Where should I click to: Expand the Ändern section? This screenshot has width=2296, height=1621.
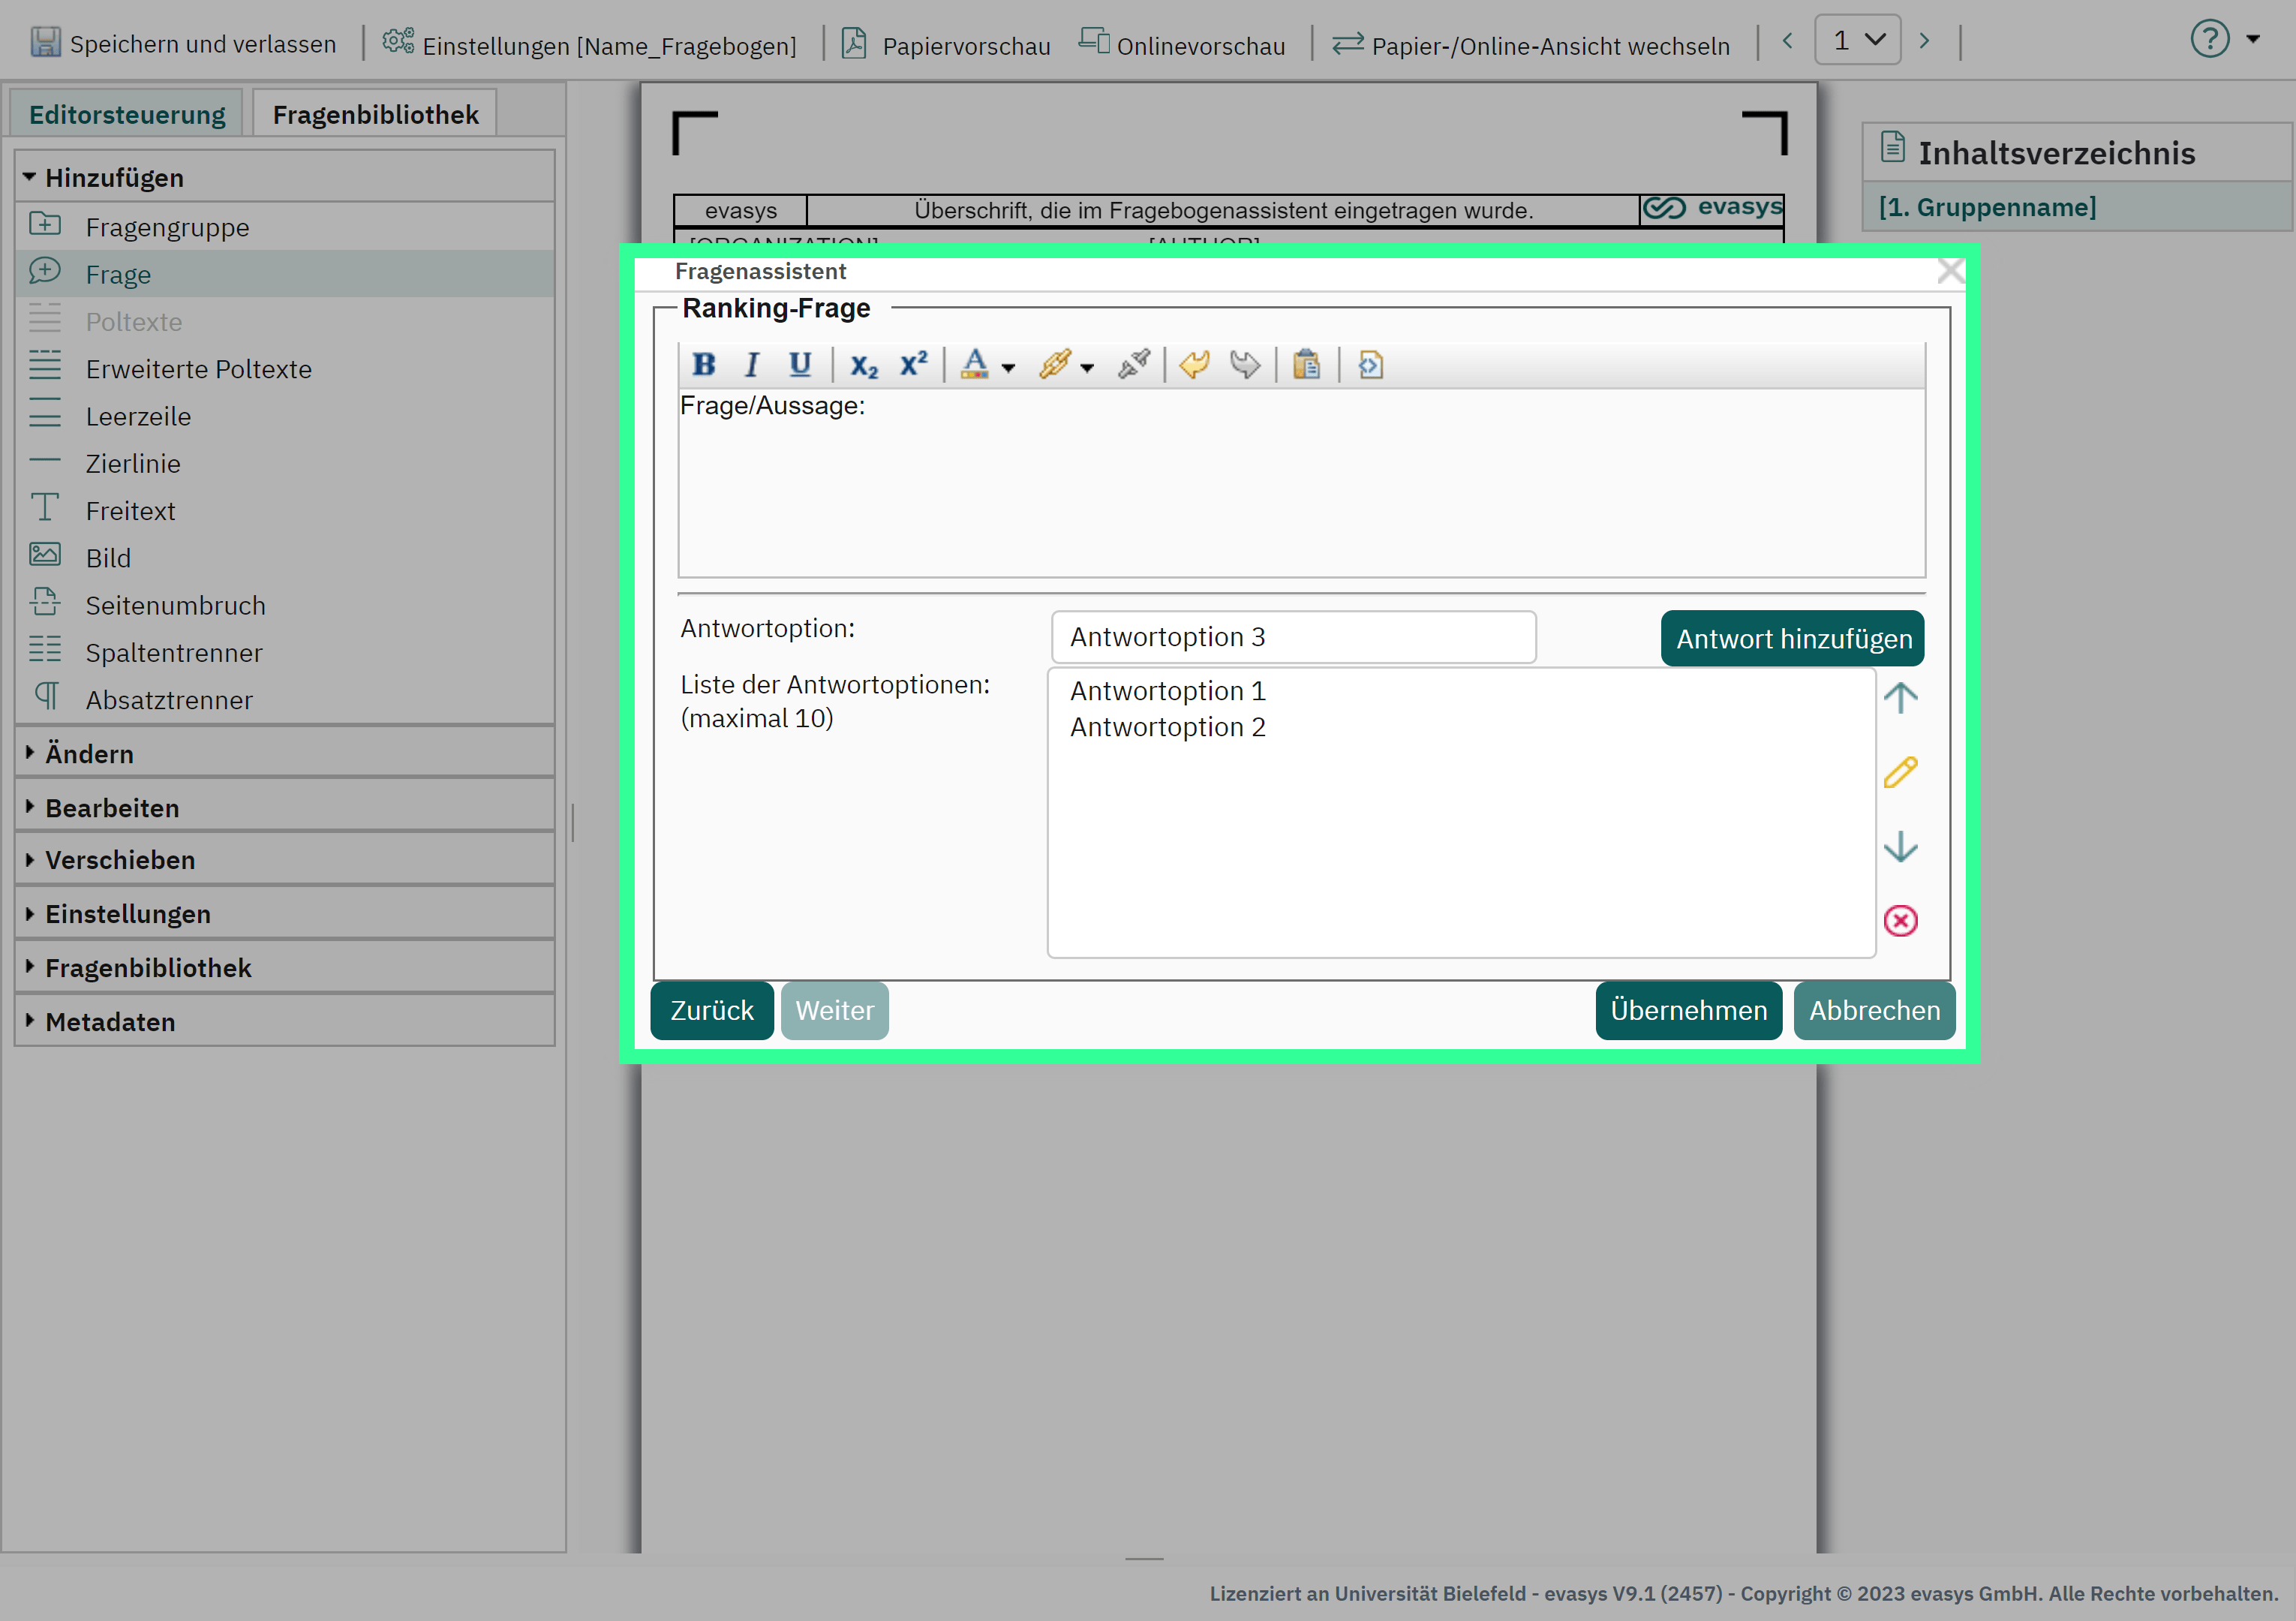pyautogui.click(x=285, y=753)
